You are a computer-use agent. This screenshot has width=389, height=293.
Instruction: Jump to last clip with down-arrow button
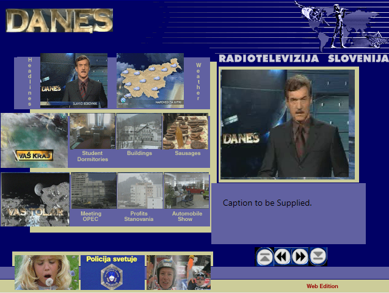pyautogui.click(x=318, y=256)
